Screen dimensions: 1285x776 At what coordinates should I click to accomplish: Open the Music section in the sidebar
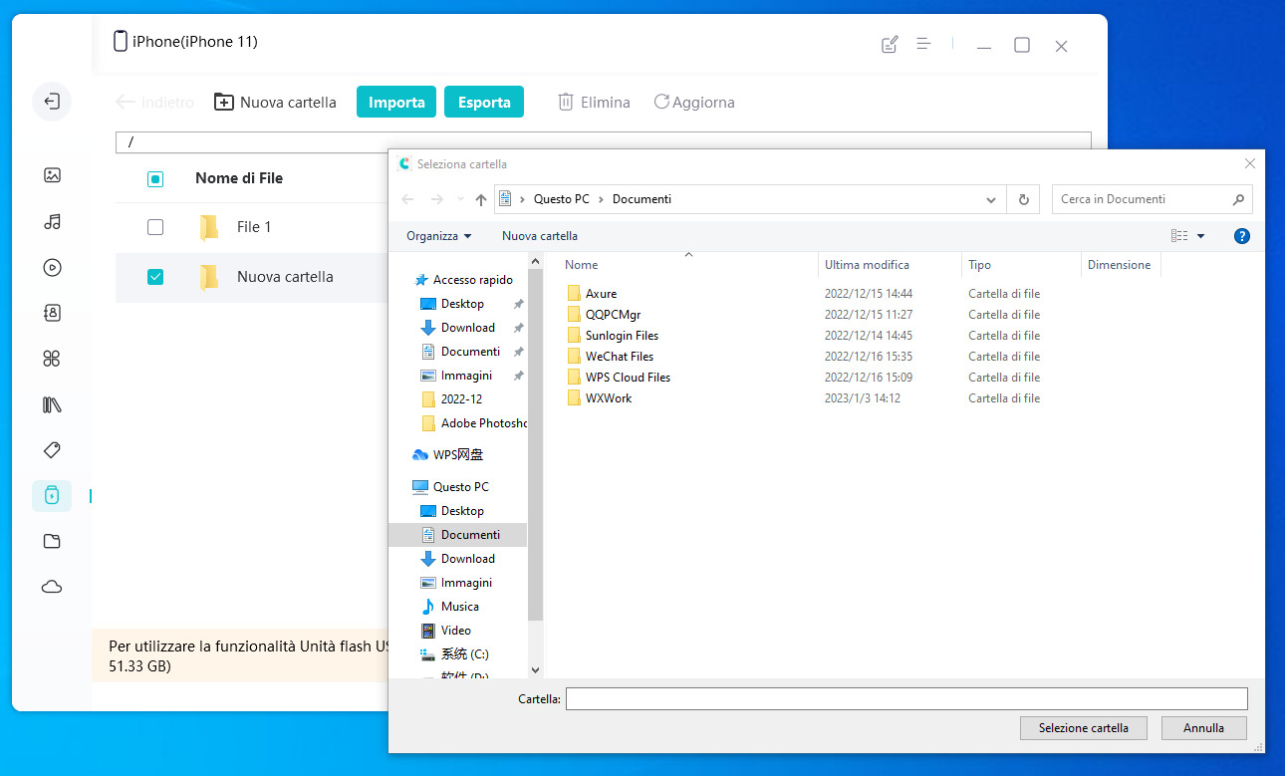52,221
